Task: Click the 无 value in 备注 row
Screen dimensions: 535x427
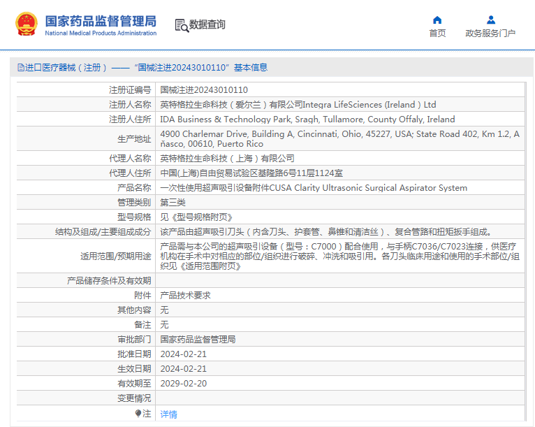Action: (164, 324)
